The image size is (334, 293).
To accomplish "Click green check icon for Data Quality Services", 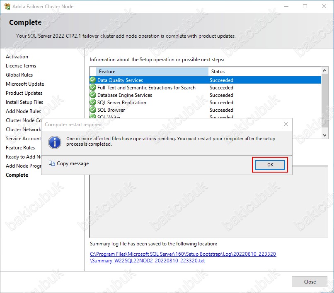I will coord(93,80).
